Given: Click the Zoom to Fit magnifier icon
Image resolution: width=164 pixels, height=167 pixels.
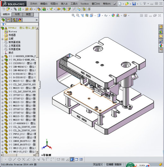Looking at the screenshot, I should pyautogui.click(x=73, y=15).
